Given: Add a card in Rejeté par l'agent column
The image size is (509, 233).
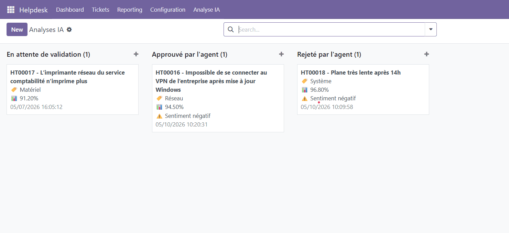Looking at the screenshot, I should click(426, 54).
